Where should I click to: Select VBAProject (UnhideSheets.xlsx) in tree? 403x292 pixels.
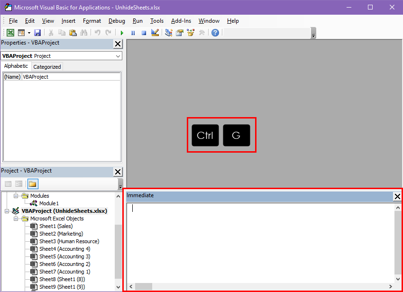click(x=64, y=211)
